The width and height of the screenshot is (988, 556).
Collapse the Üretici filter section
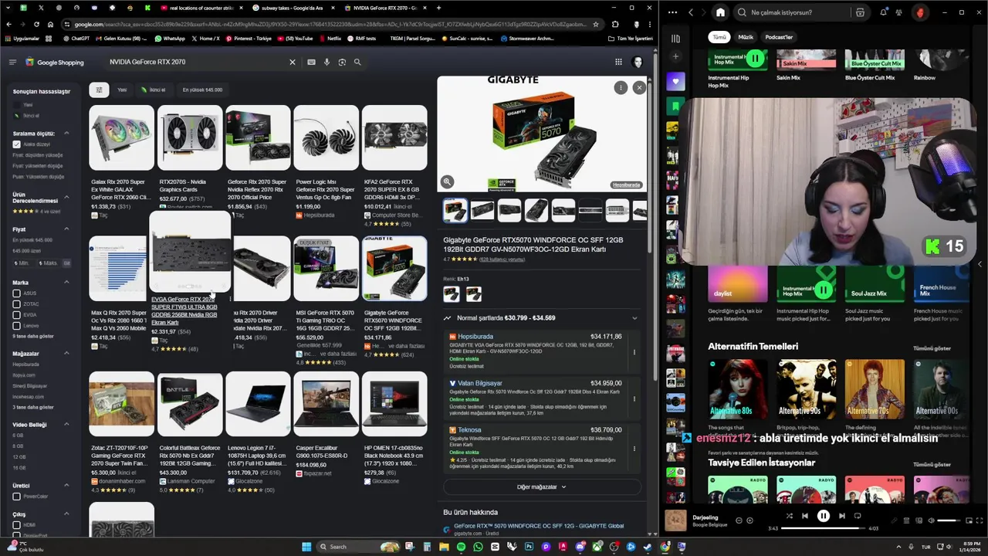[x=66, y=486]
